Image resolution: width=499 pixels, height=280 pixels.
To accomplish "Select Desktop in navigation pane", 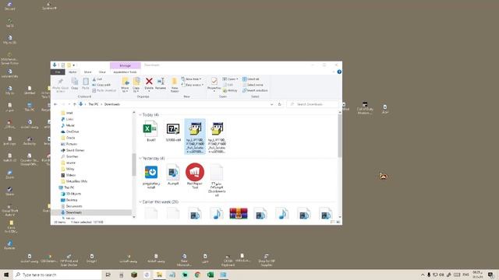I will pos(69,200).
